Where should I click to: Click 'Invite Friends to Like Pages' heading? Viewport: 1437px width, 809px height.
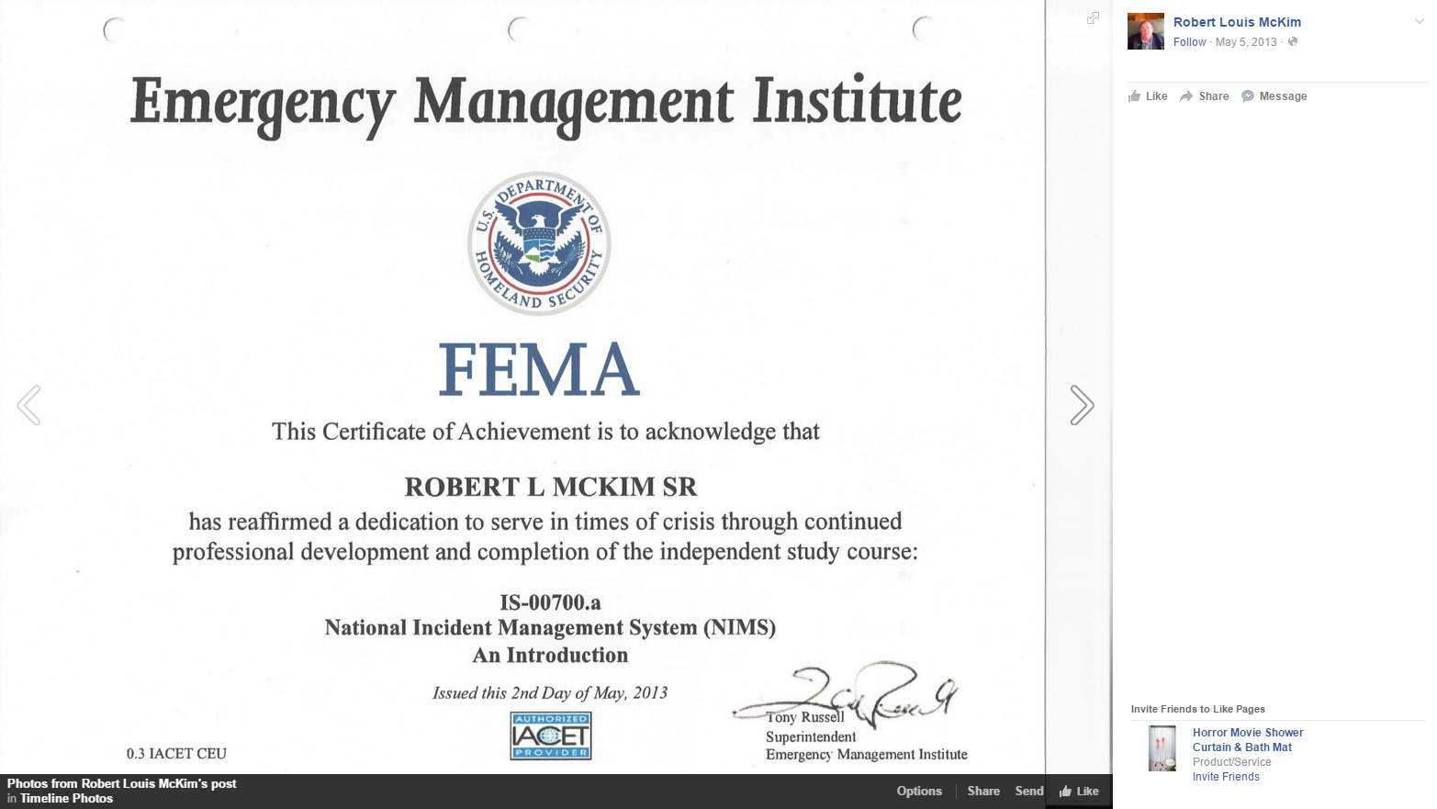[1197, 709]
